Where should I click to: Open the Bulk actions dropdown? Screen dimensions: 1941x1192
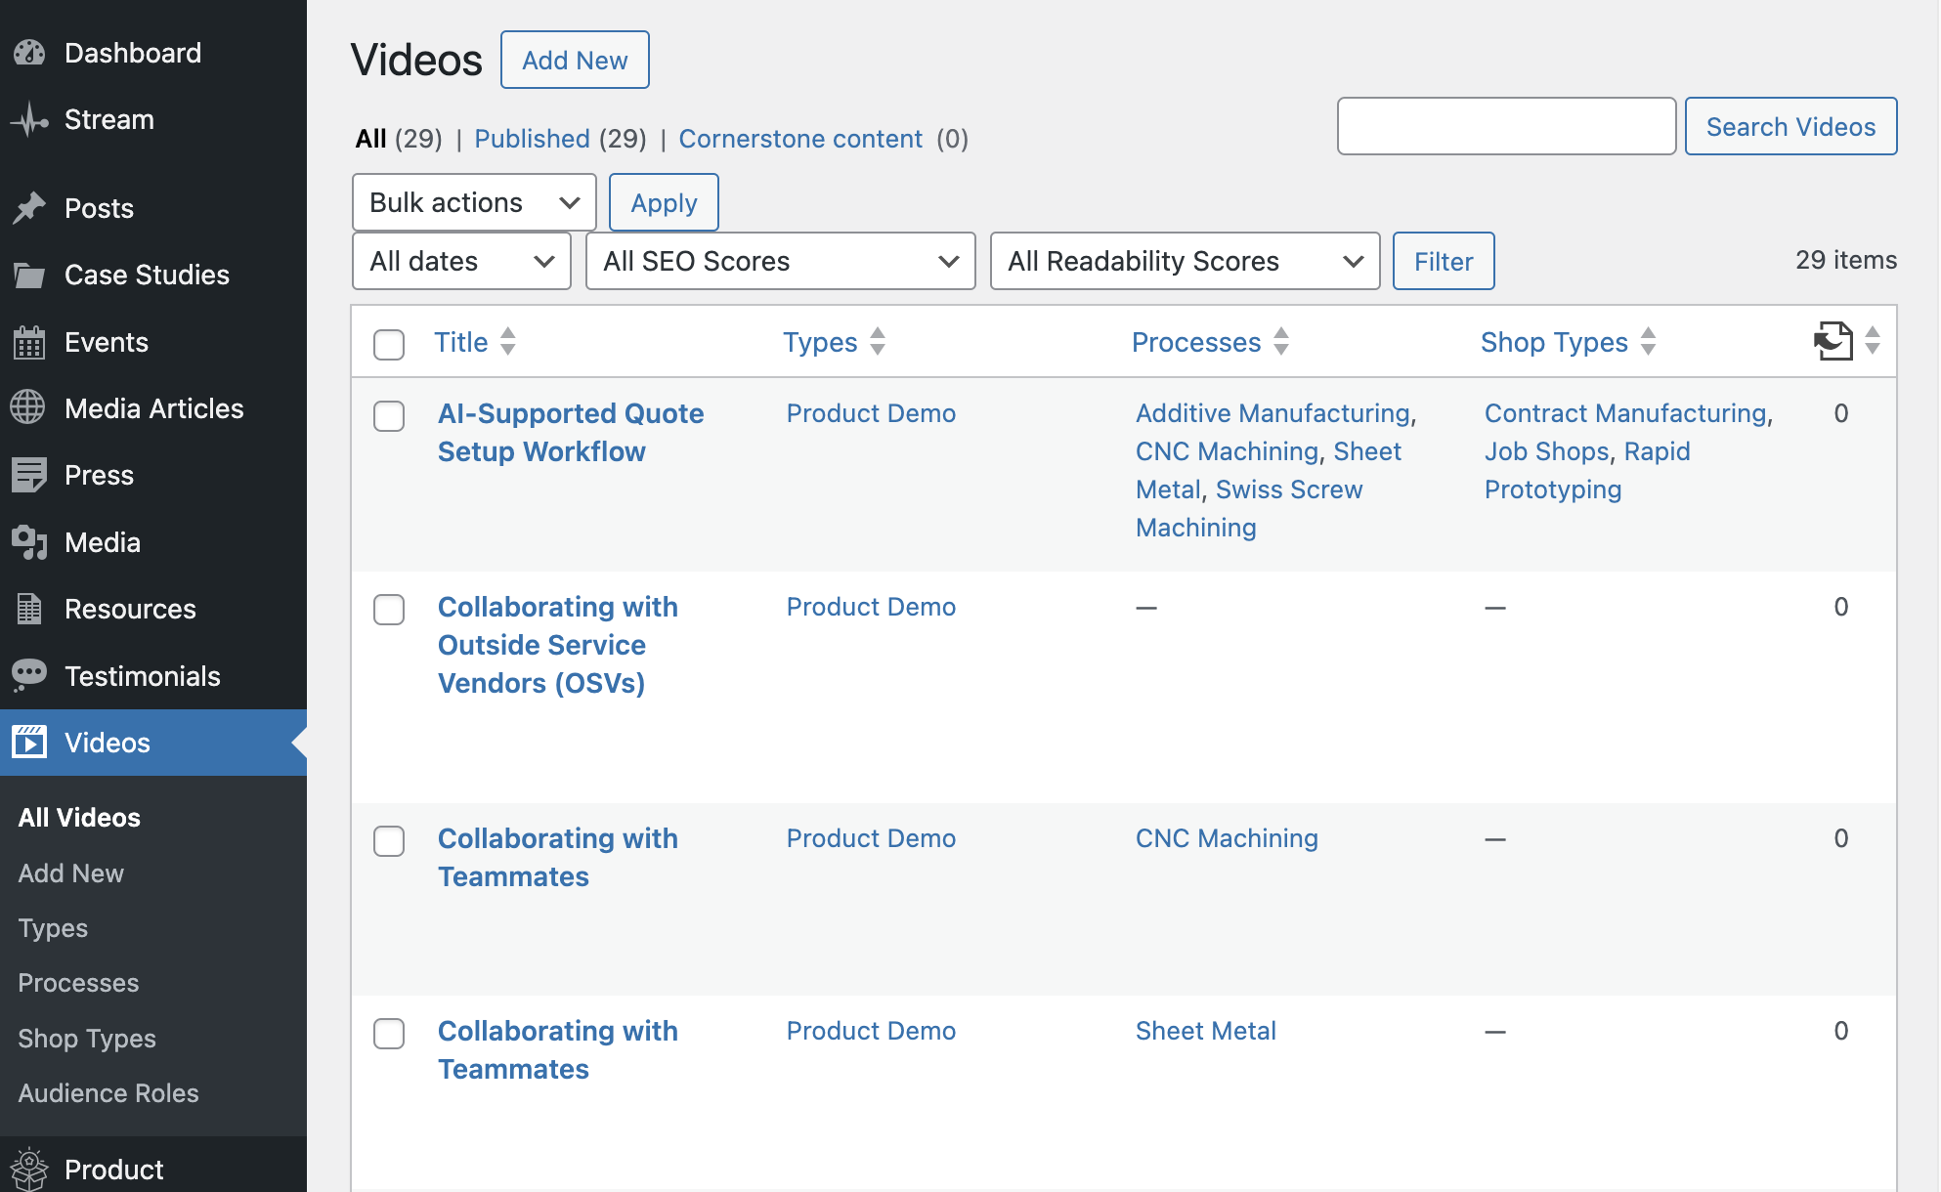[473, 202]
